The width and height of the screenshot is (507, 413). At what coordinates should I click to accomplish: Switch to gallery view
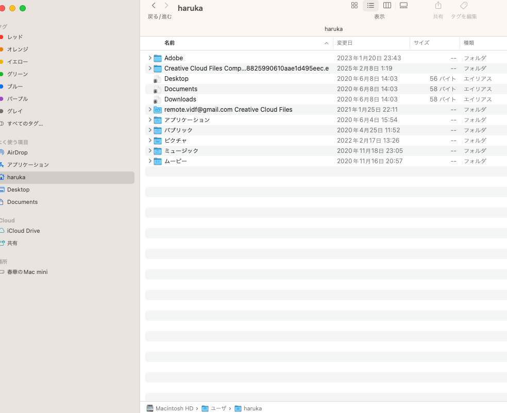tap(403, 6)
